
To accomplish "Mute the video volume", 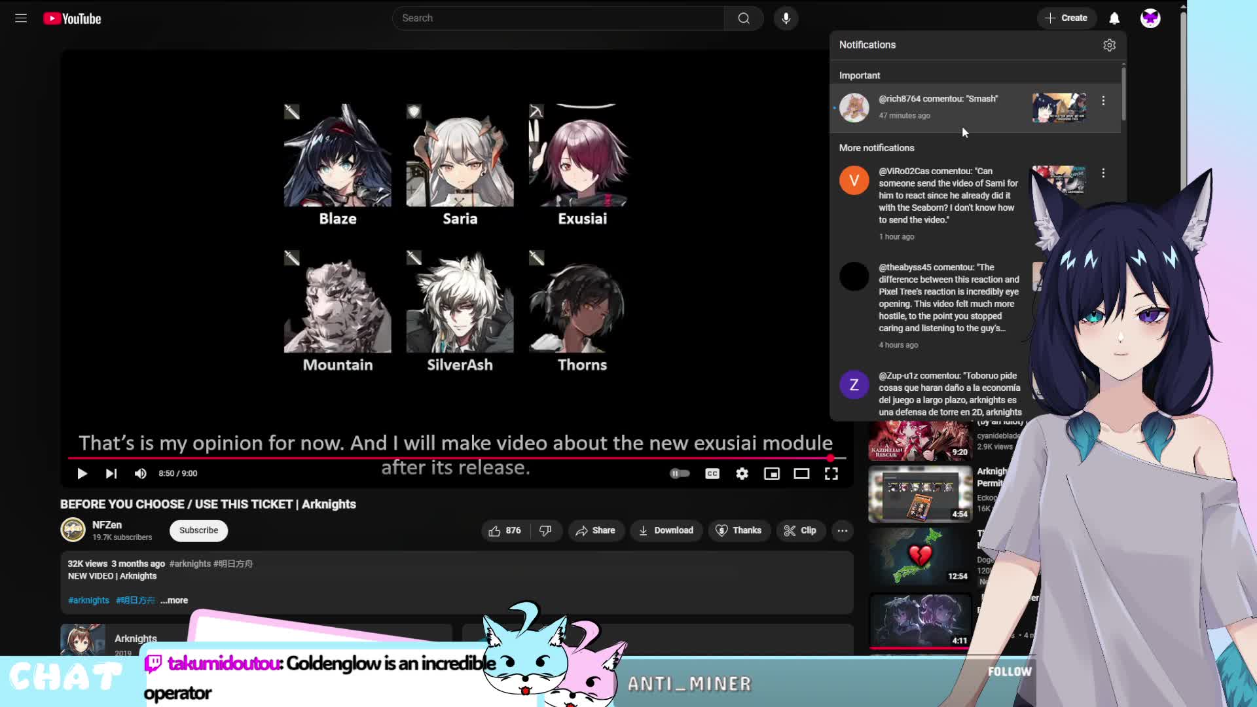I will (140, 473).
